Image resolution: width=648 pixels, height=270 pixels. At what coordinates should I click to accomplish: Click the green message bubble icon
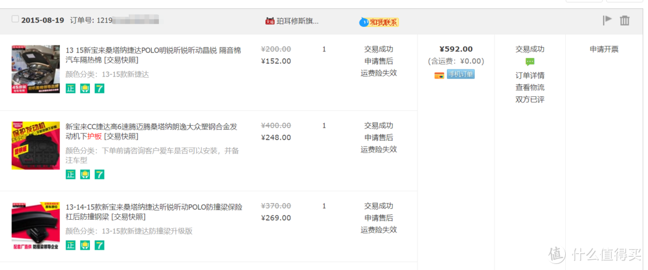[530, 62]
